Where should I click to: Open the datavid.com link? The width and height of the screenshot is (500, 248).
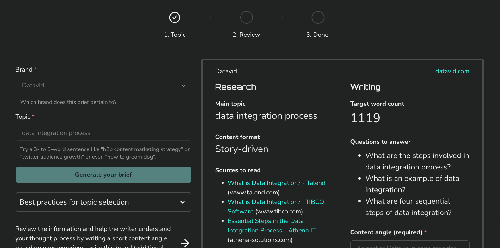pos(452,71)
